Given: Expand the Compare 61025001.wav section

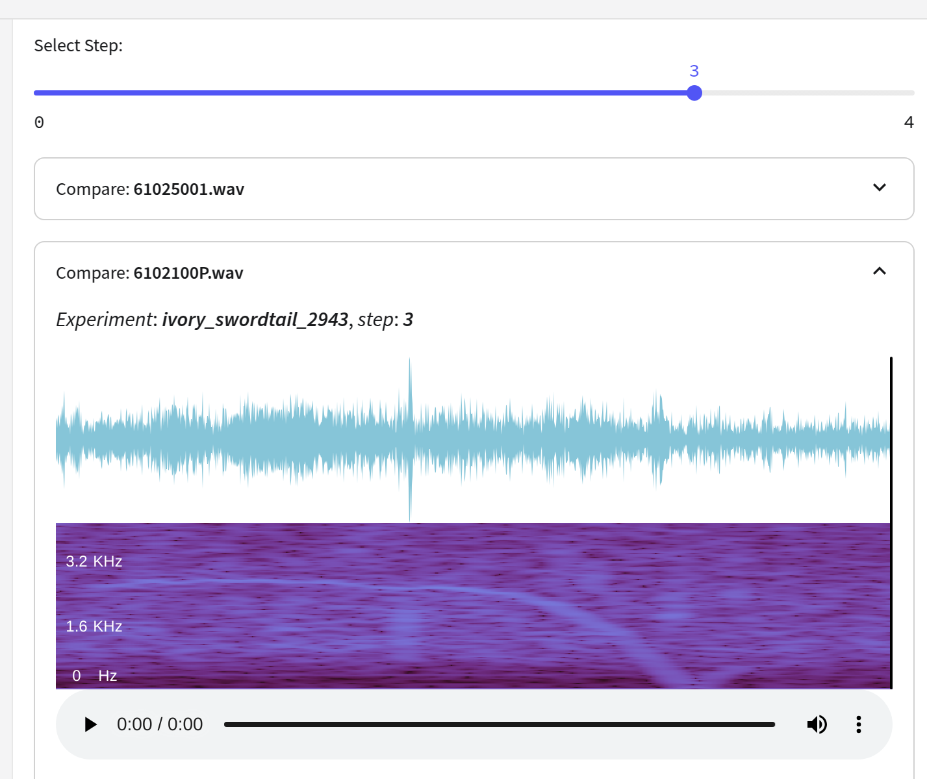Looking at the screenshot, I should pyautogui.click(x=880, y=188).
